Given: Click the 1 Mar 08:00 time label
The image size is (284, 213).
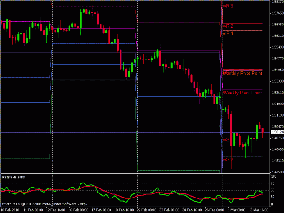Looking at the screenshot, I should [x=237, y=210].
